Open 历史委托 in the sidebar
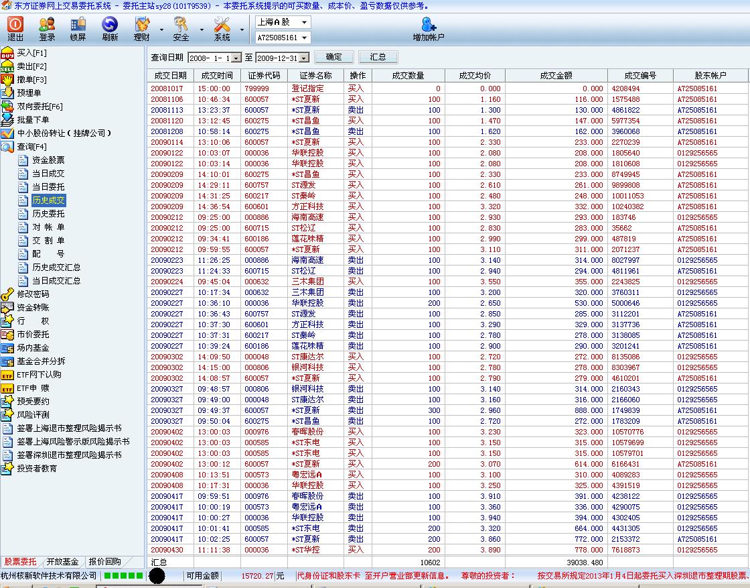 pyautogui.click(x=48, y=214)
